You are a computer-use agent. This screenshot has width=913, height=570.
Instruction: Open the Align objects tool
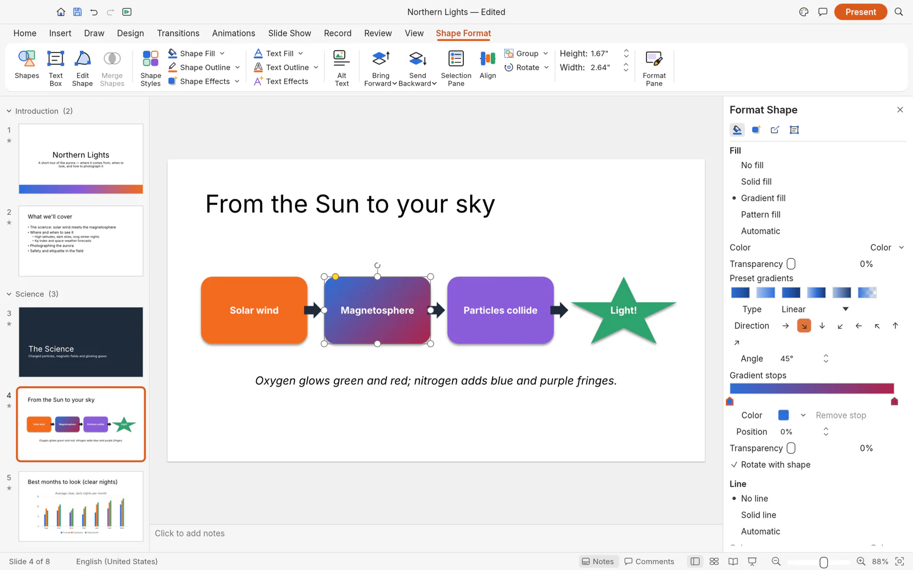488,64
